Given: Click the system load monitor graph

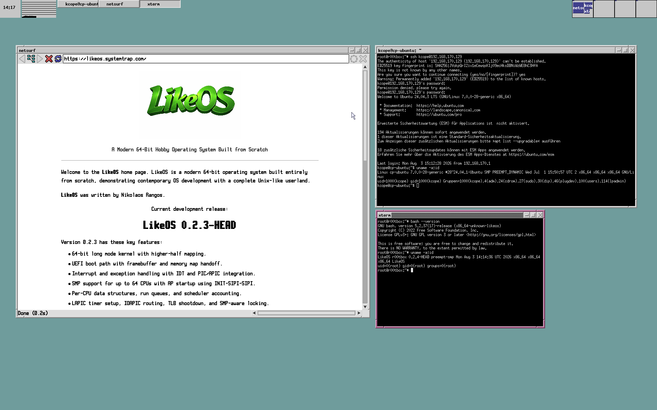Looking at the screenshot, I should point(39,9).
